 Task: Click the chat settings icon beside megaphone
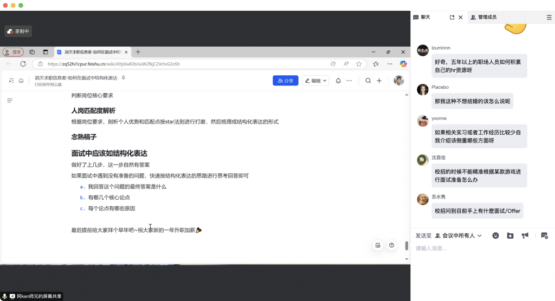tap(544, 235)
